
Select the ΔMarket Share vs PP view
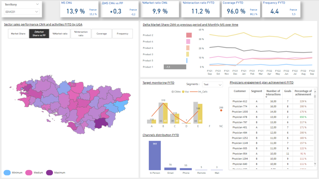coord(39,34)
